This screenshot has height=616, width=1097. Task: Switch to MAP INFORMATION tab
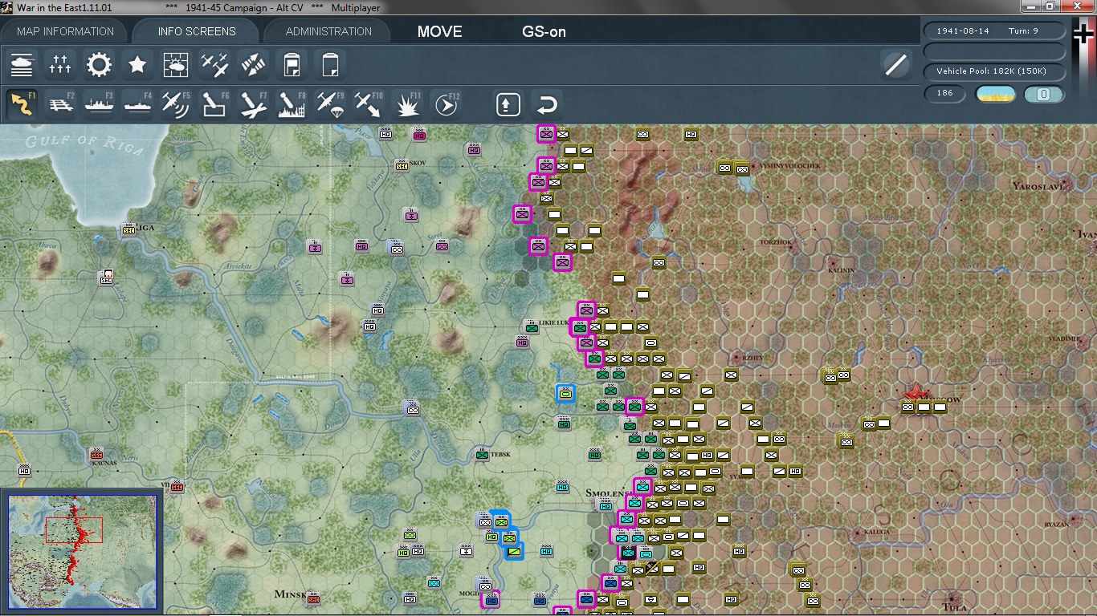pos(66,31)
